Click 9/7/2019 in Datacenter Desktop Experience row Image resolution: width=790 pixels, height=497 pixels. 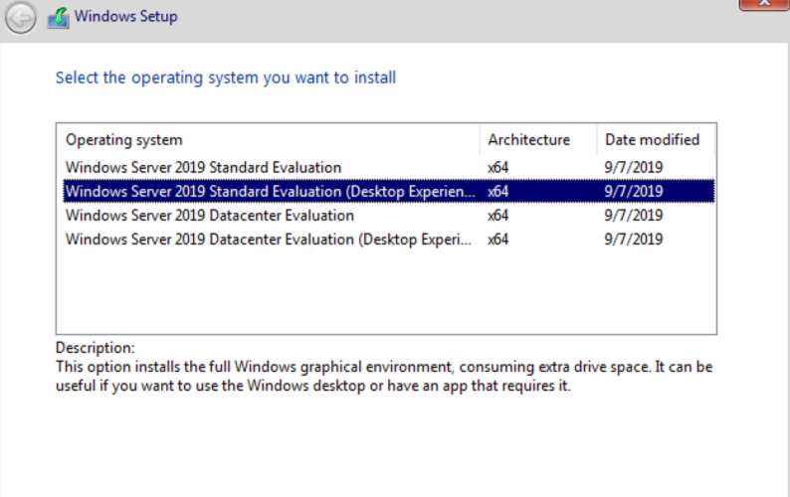coord(634,240)
